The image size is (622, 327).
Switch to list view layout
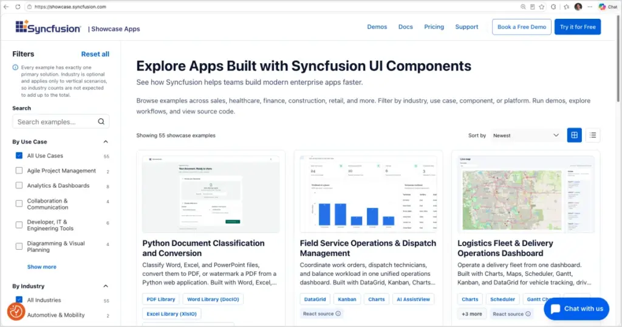pyautogui.click(x=593, y=136)
